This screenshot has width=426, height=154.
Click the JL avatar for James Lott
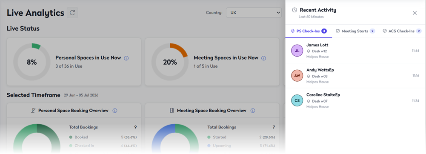coord(297,51)
